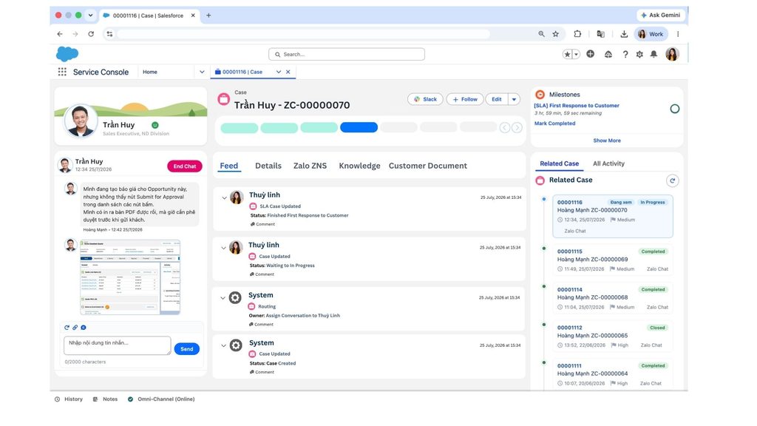Image resolution: width=757 pixels, height=426 pixels.
Task: Open the Salesforce Help question mark
Action: point(625,54)
